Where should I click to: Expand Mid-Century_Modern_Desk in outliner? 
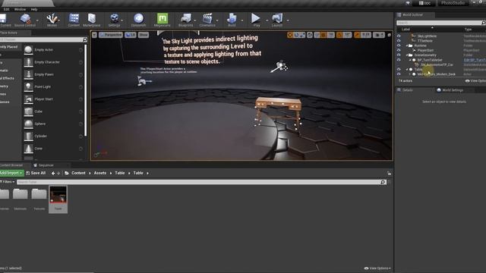[x=410, y=74]
